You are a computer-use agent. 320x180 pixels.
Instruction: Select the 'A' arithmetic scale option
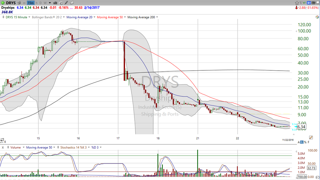[299, 142]
